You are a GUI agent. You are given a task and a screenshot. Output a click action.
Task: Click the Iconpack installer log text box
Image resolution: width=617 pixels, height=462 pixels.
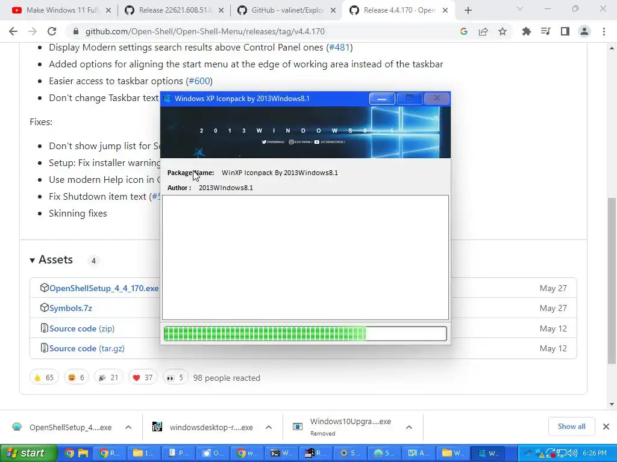click(305, 257)
